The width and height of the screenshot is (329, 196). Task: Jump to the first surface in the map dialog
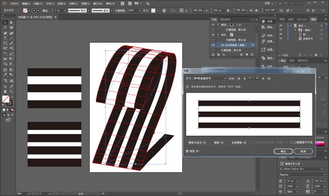pyautogui.click(x=239, y=78)
